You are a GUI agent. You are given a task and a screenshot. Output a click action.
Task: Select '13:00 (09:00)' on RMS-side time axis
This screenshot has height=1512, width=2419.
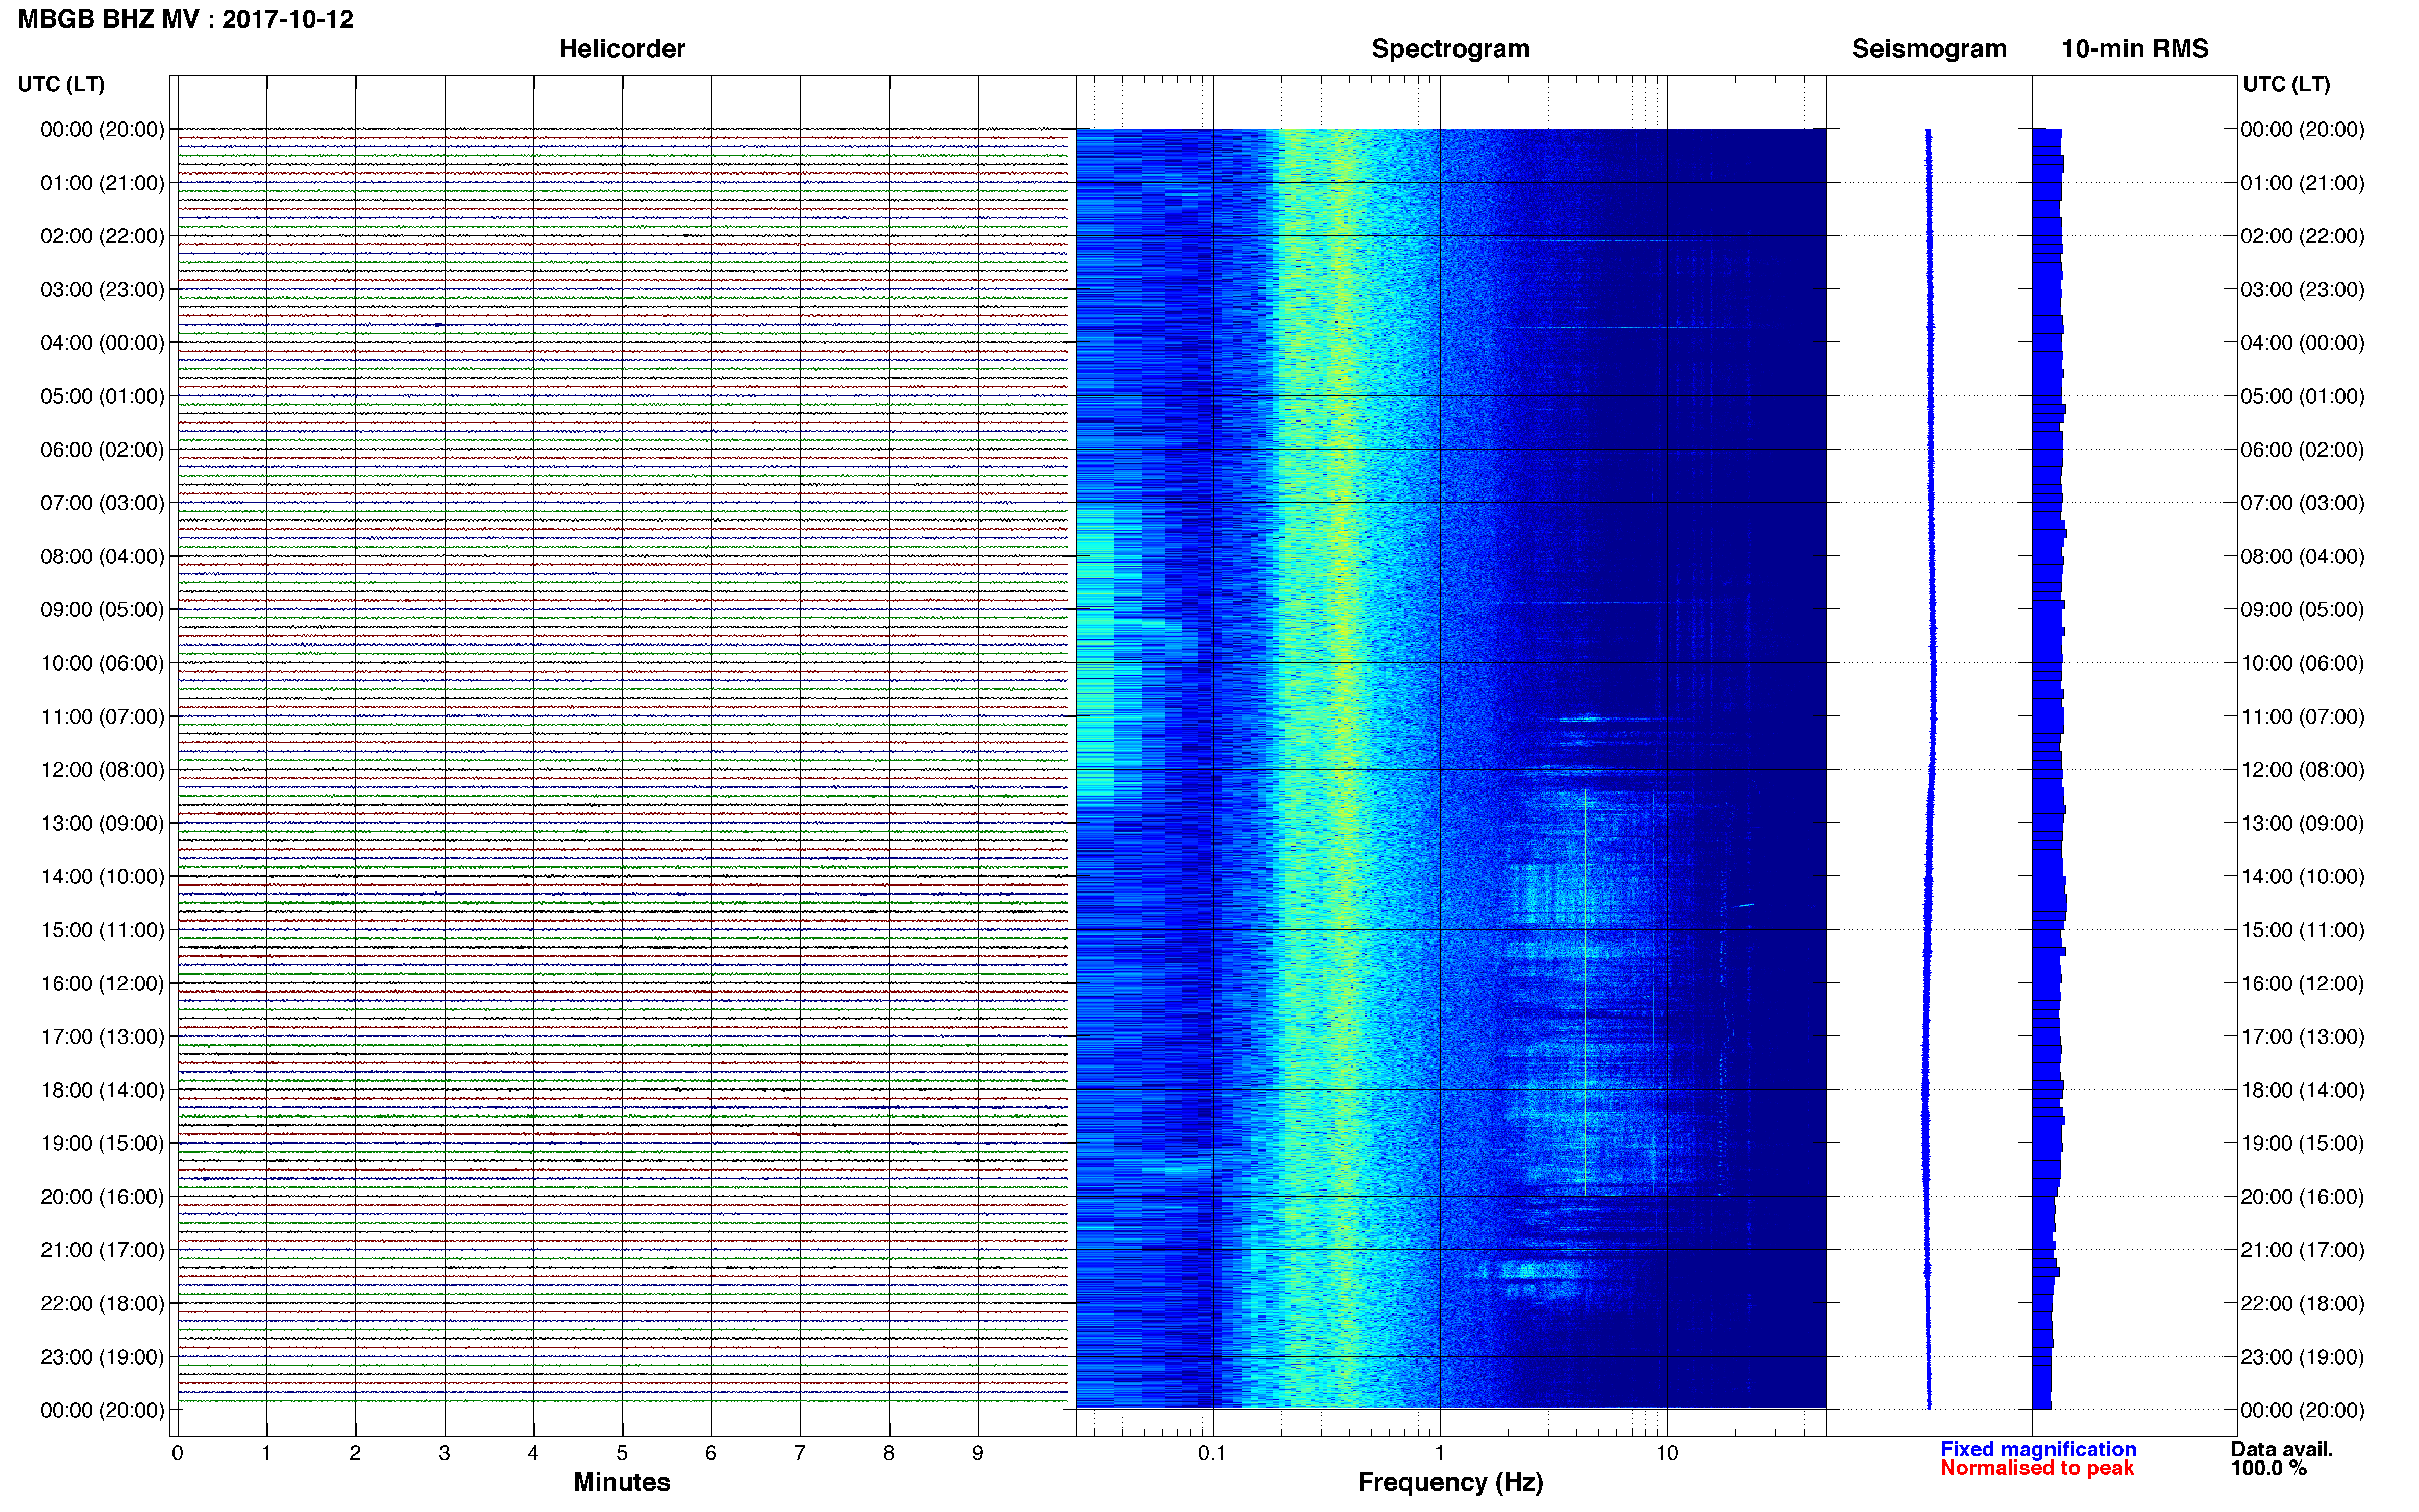pyautogui.click(x=2302, y=823)
